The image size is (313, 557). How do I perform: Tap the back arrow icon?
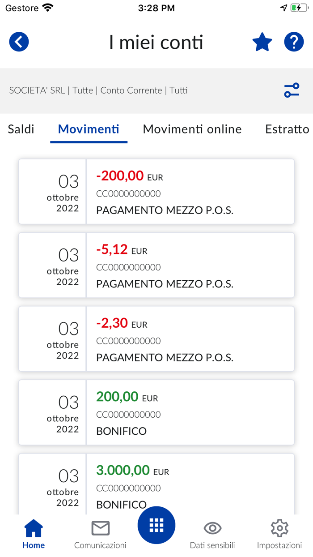pyautogui.click(x=19, y=42)
